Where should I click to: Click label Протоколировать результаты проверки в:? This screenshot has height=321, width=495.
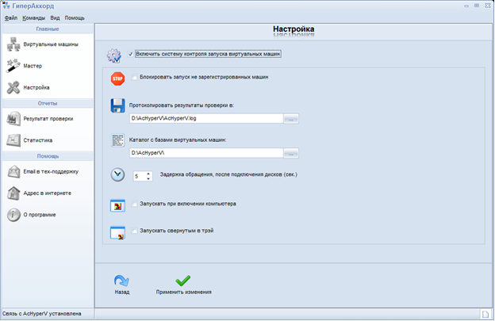pos(182,105)
